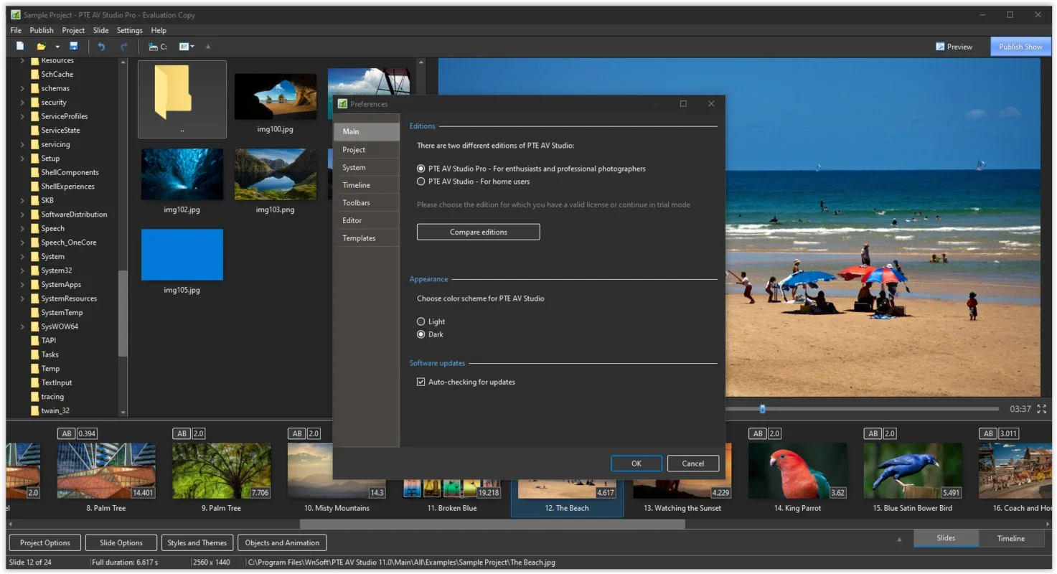The height and width of the screenshot is (574, 1057).
Task: Expand the Speech_OneCore folder node
Action: [x=22, y=243]
